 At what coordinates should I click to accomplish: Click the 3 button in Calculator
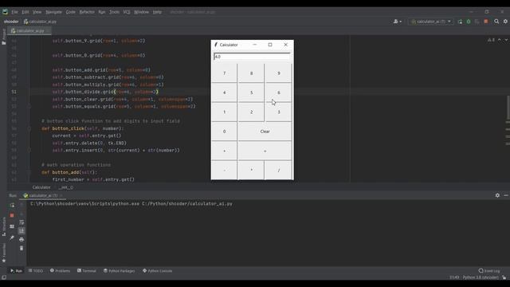click(x=278, y=112)
